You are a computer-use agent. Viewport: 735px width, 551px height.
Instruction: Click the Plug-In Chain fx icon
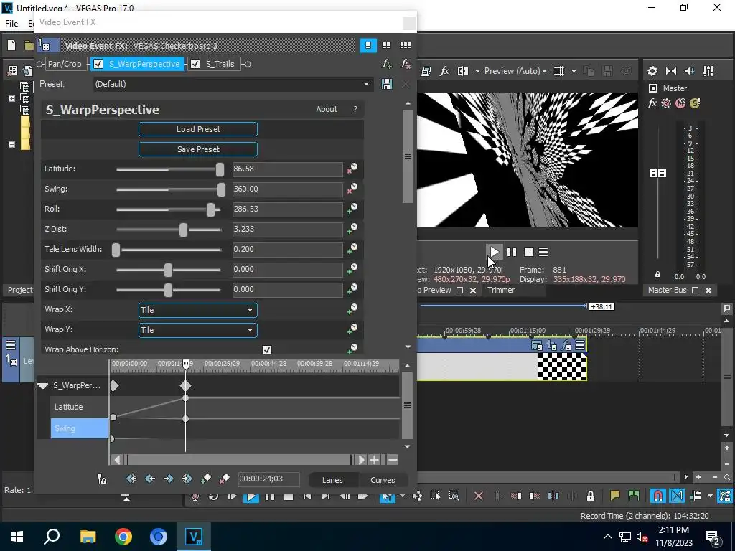[x=387, y=64]
